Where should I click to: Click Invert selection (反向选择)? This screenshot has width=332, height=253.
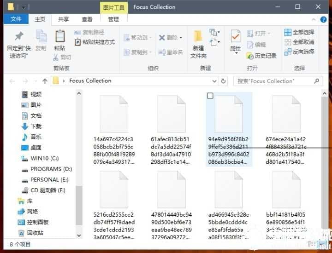[299, 52]
